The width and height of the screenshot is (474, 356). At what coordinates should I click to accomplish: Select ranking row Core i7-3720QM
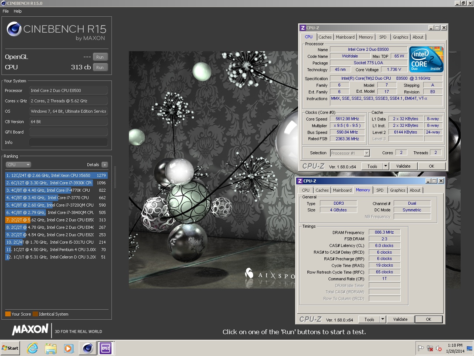[56, 205]
